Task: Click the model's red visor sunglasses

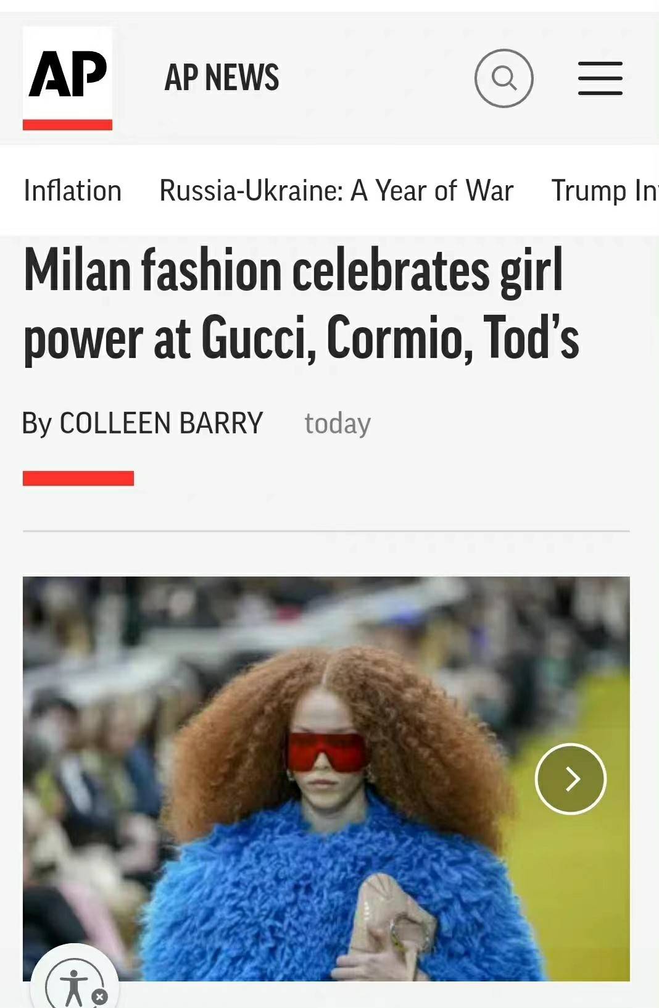Action: pos(327,752)
